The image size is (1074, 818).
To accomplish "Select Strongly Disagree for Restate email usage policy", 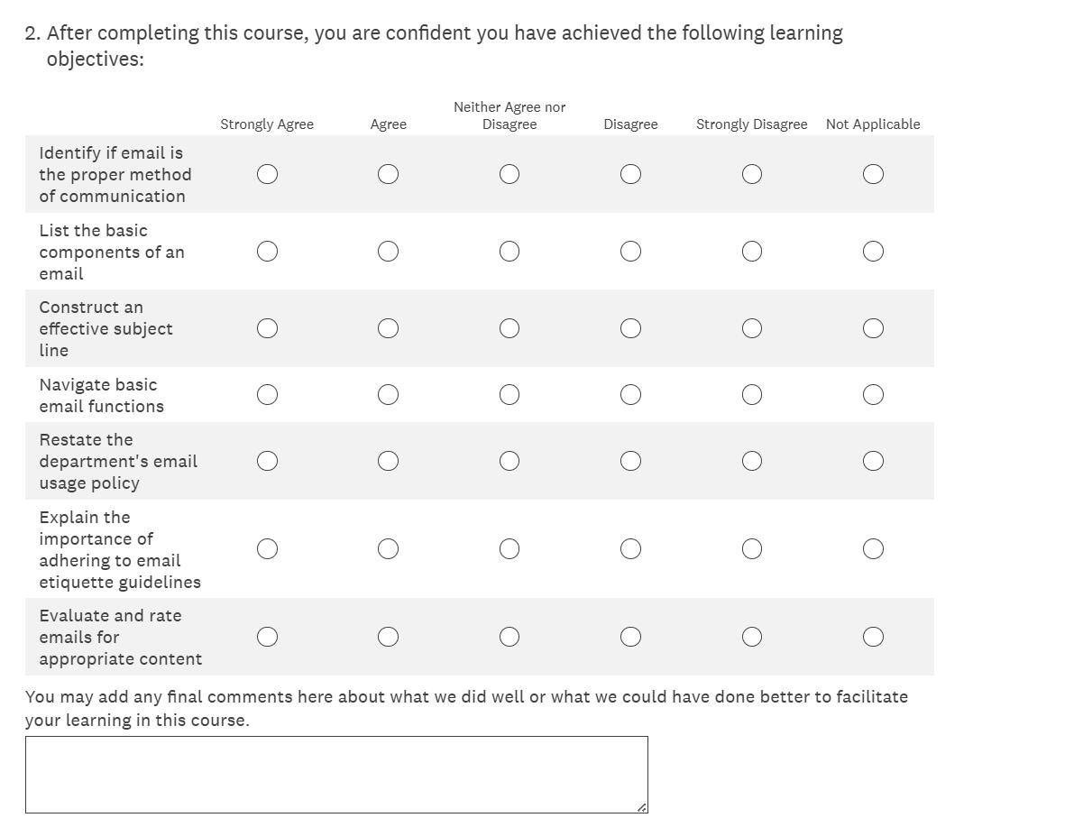I will [752, 461].
